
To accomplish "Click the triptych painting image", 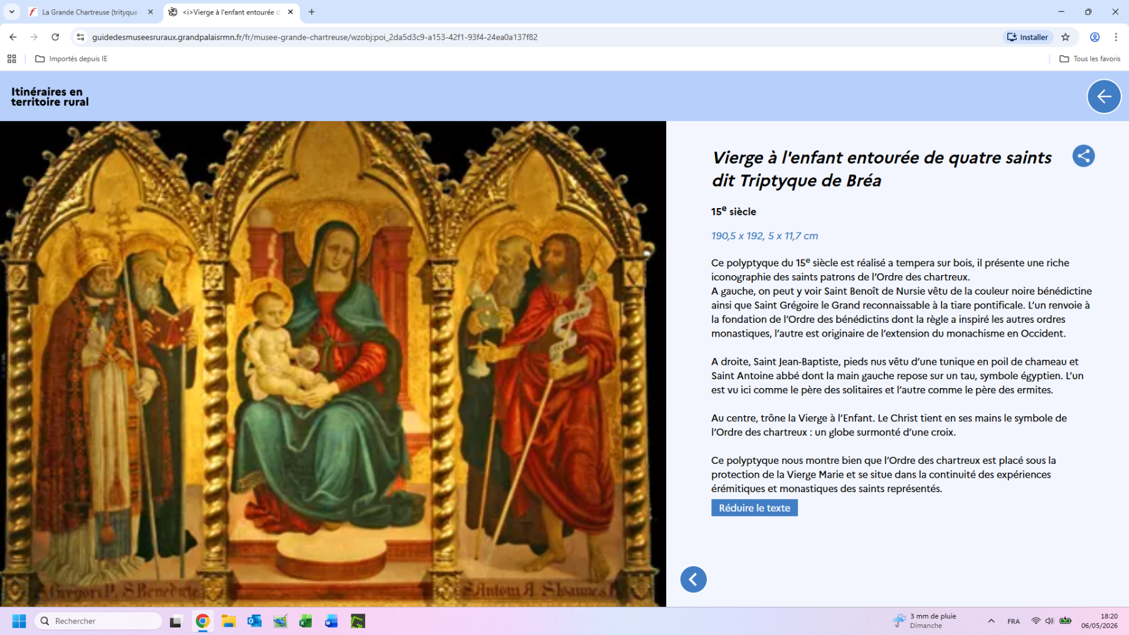I will (333, 364).
